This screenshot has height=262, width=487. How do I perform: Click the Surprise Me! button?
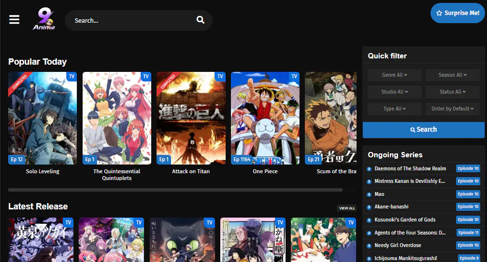tap(458, 13)
